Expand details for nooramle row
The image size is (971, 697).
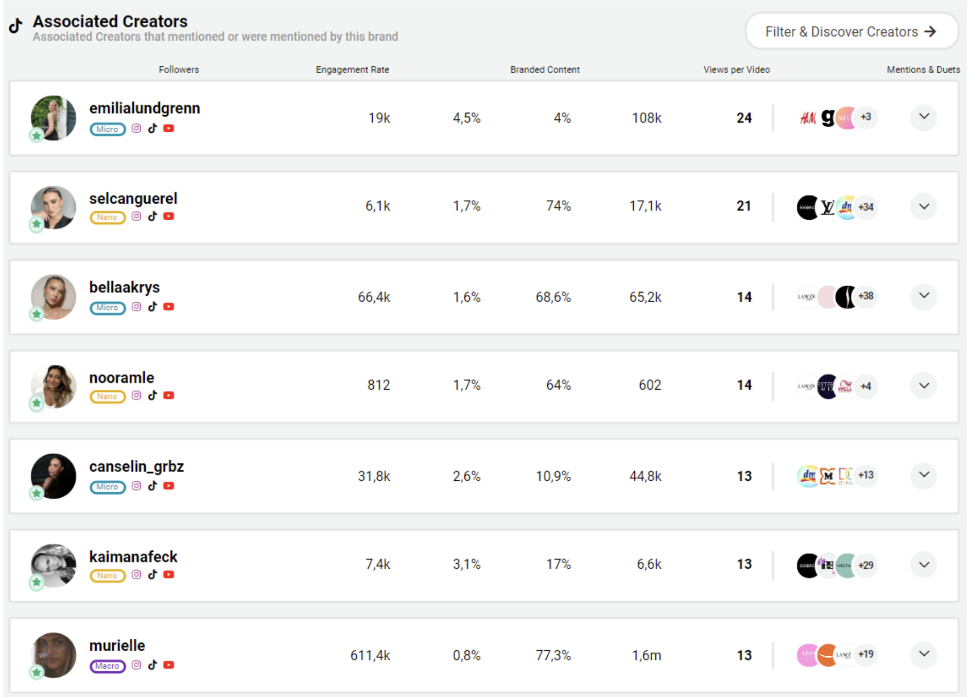[924, 386]
